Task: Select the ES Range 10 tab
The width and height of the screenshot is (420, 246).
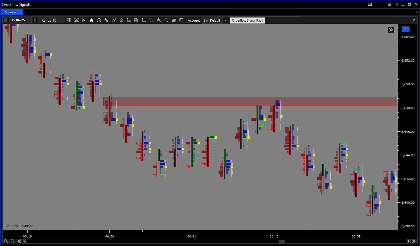Action: [x=12, y=12]
